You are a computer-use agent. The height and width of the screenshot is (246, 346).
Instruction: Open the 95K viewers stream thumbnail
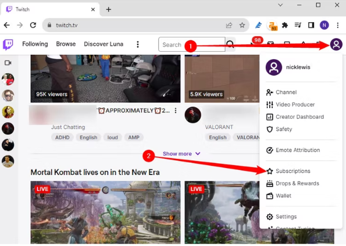point(105,79)
